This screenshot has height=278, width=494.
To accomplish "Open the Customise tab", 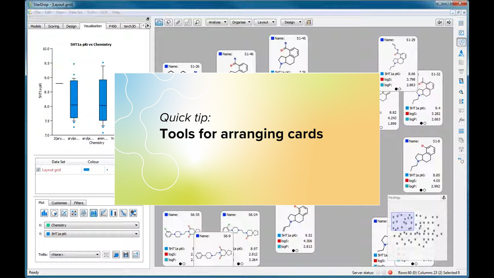I will [59, 203].
